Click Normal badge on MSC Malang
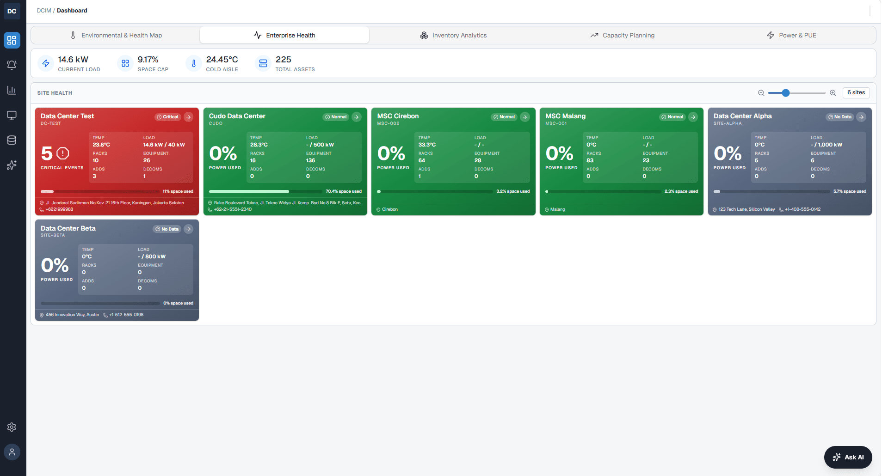 click(x=672, y=117)
